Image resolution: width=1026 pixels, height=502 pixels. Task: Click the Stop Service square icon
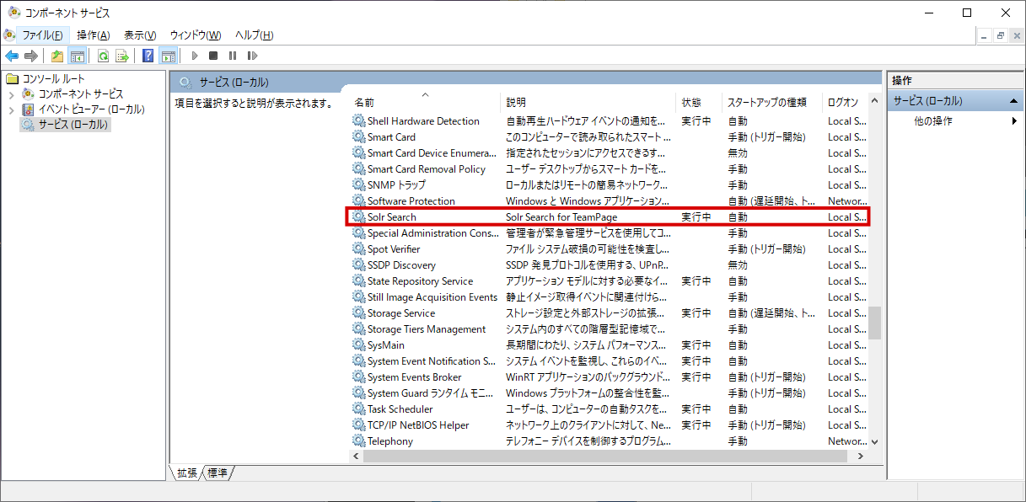click(x=213, y=56)
